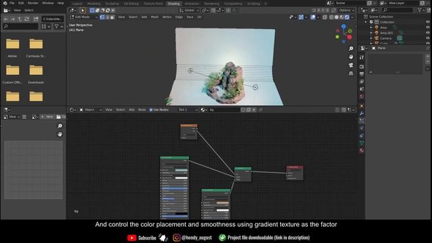Screen dimensions: 432x243
Task: Open the Tool properties tab
Action: click(362, 57)
